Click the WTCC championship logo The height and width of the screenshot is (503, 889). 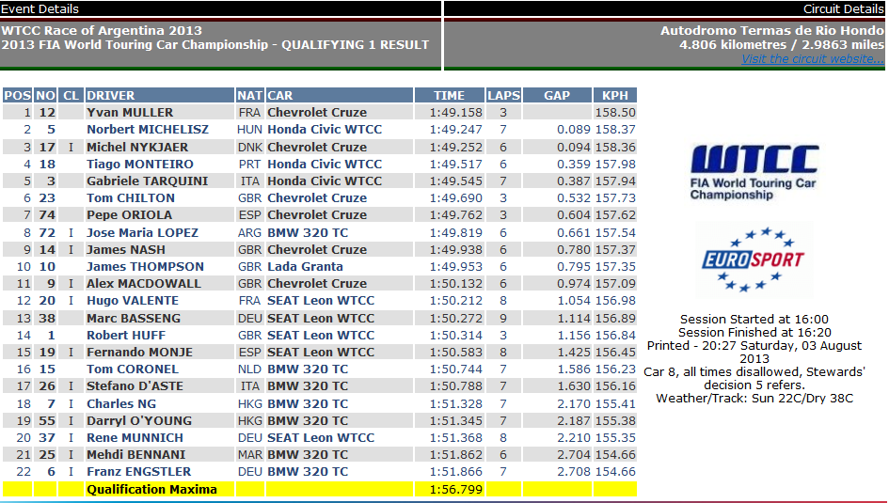(754, 171)
